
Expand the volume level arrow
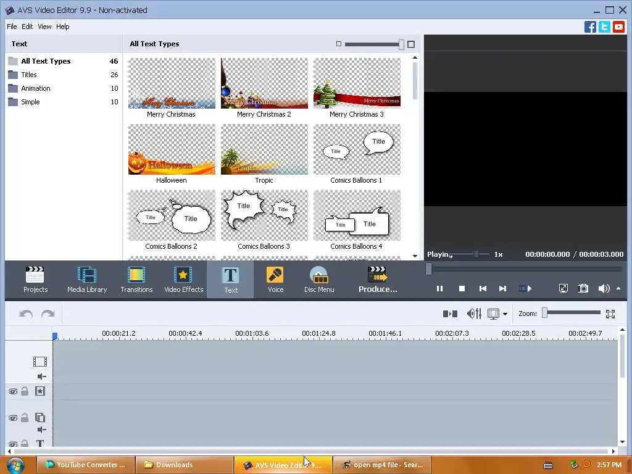[618, 289]
